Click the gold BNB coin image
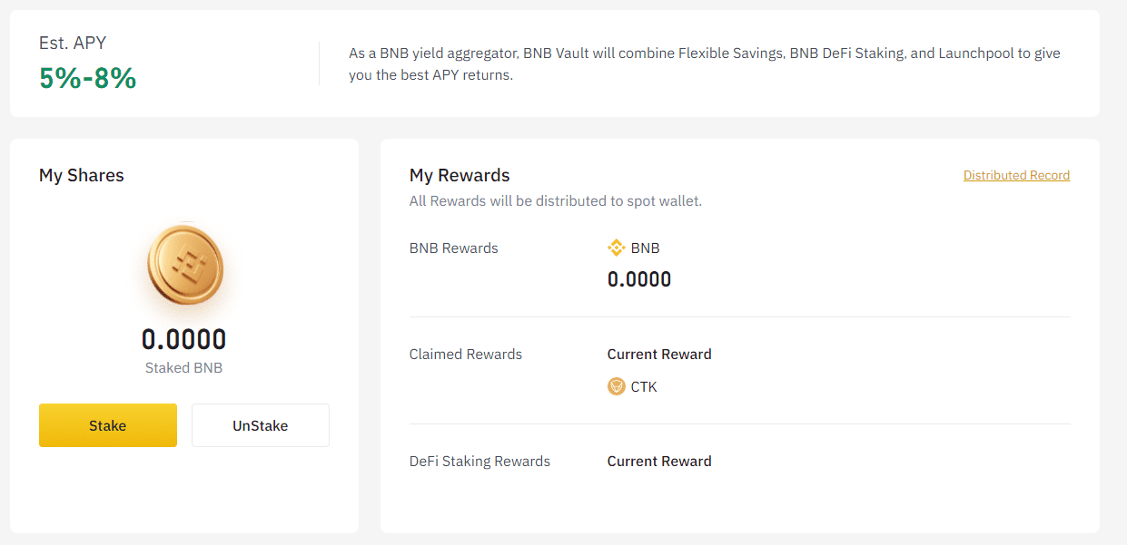Screen dimensions: 1127x545 coord(184,266)
